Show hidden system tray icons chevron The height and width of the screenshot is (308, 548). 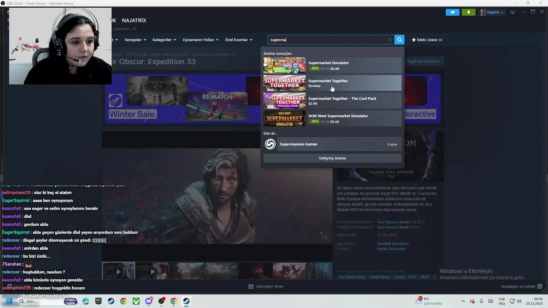pos(463,301)
